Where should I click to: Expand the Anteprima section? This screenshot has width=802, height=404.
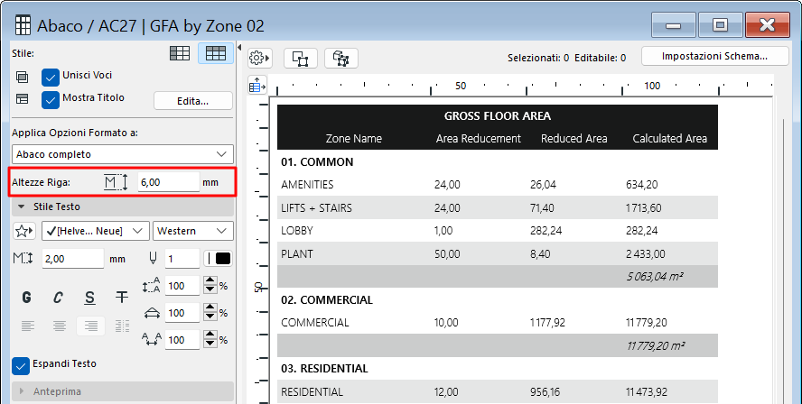(x=22, y=391)
